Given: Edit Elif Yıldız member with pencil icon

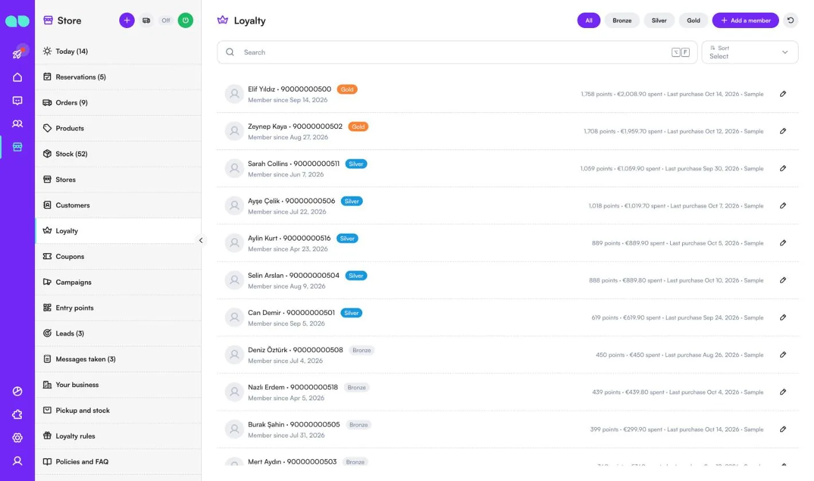Looking at the screenshot, I should point(783,94).
